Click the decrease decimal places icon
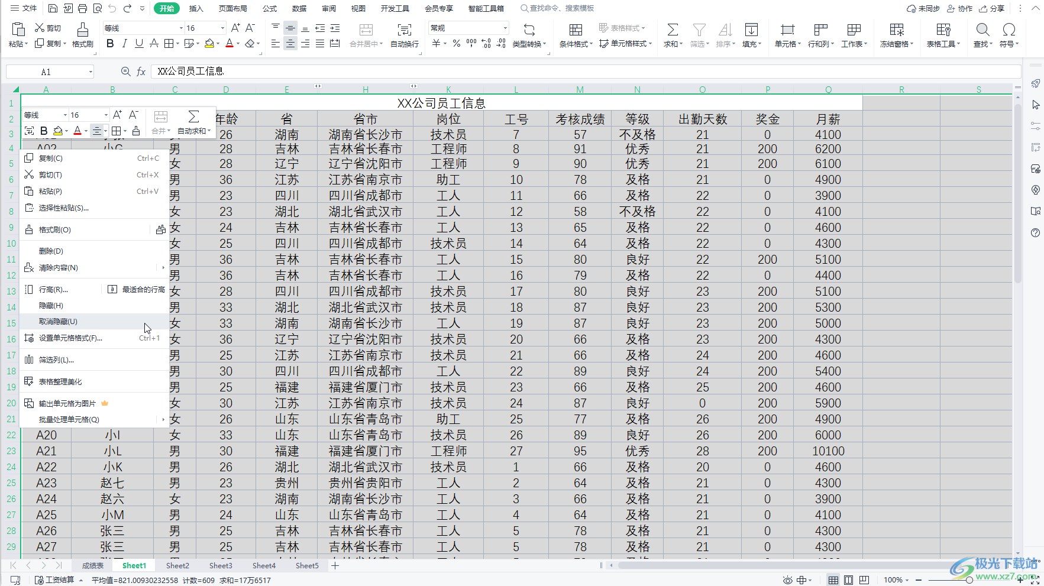Image resolution: width=1044 pixels, height=586 pixels. (501, 43)
